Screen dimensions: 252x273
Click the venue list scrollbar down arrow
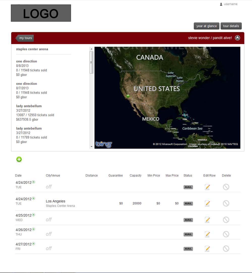point(91,146)
